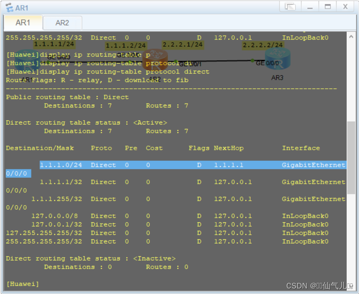Click the AR3 GE 0/0/0 port label
The height and width of the screenshot is (294, 359).
click(x=267, y=63)
